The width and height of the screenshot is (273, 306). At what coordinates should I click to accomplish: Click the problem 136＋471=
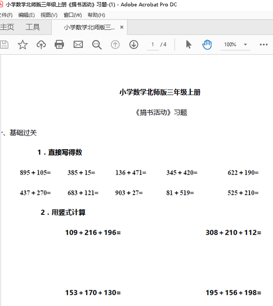(131, 173)
